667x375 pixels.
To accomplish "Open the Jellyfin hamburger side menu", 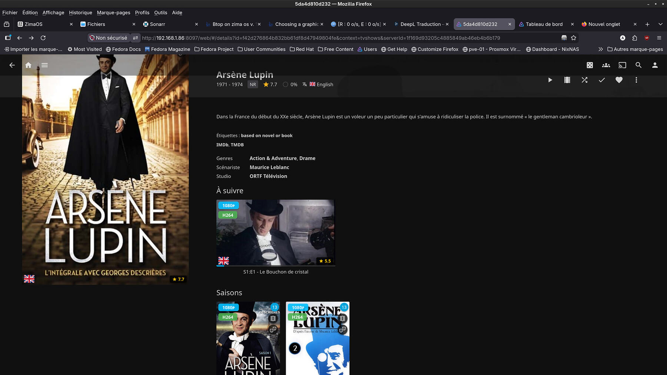I will [x=44, y=65].
